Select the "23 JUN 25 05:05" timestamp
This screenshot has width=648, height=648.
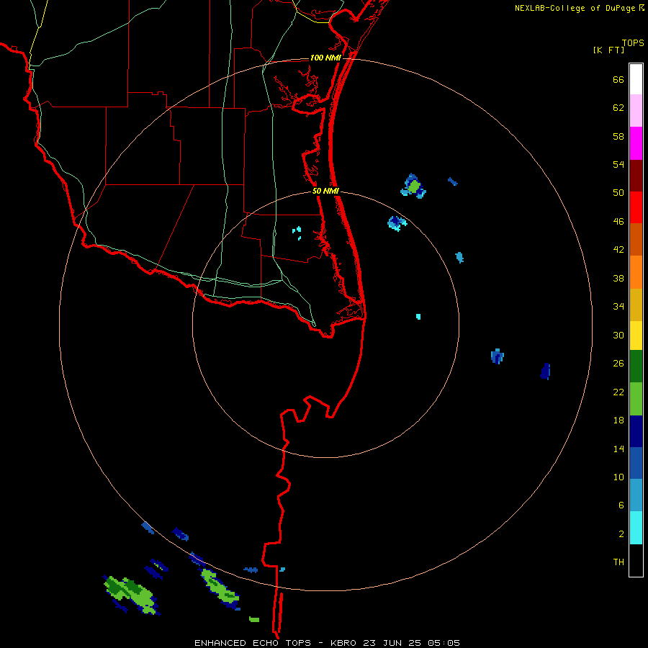411,643
